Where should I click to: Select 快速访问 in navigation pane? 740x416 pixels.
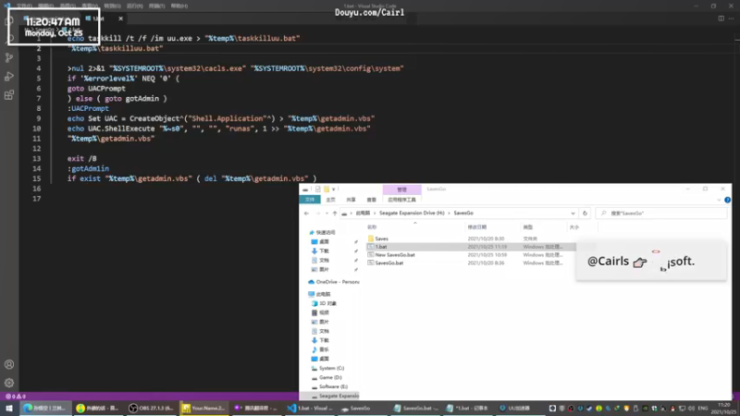322,232
